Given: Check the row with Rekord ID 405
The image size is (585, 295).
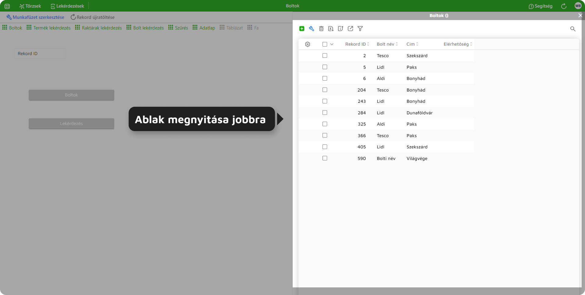Looking at the screenshot, I should coord(325,147).
